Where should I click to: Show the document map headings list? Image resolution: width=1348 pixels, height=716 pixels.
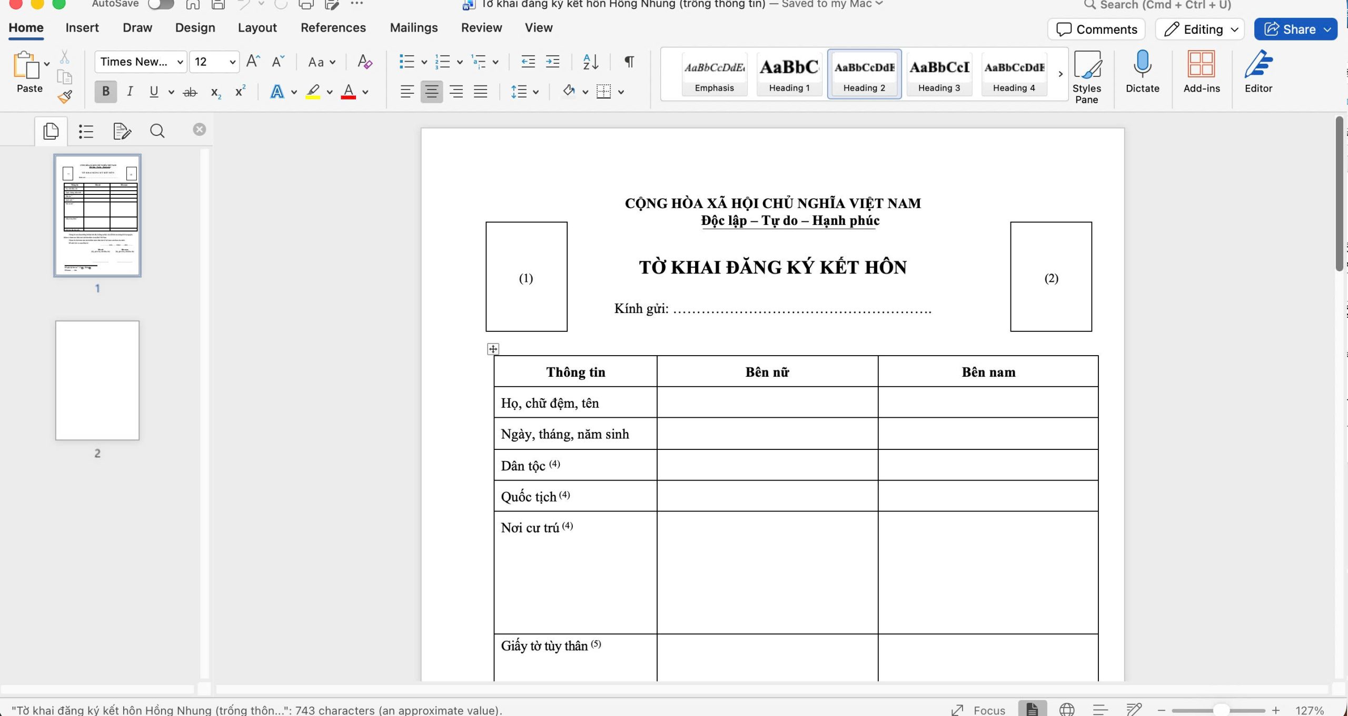pyautogui.click(x=86, y=131)
